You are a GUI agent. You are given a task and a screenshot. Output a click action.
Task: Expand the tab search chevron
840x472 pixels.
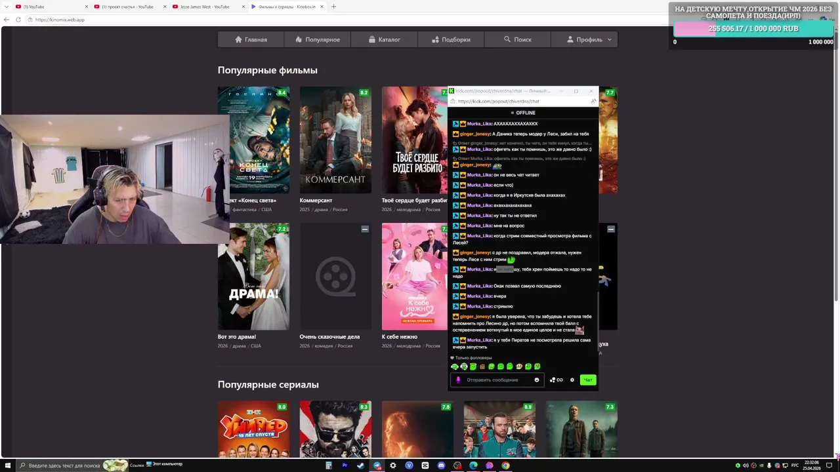pyautogui.click(x=5, y=7)
